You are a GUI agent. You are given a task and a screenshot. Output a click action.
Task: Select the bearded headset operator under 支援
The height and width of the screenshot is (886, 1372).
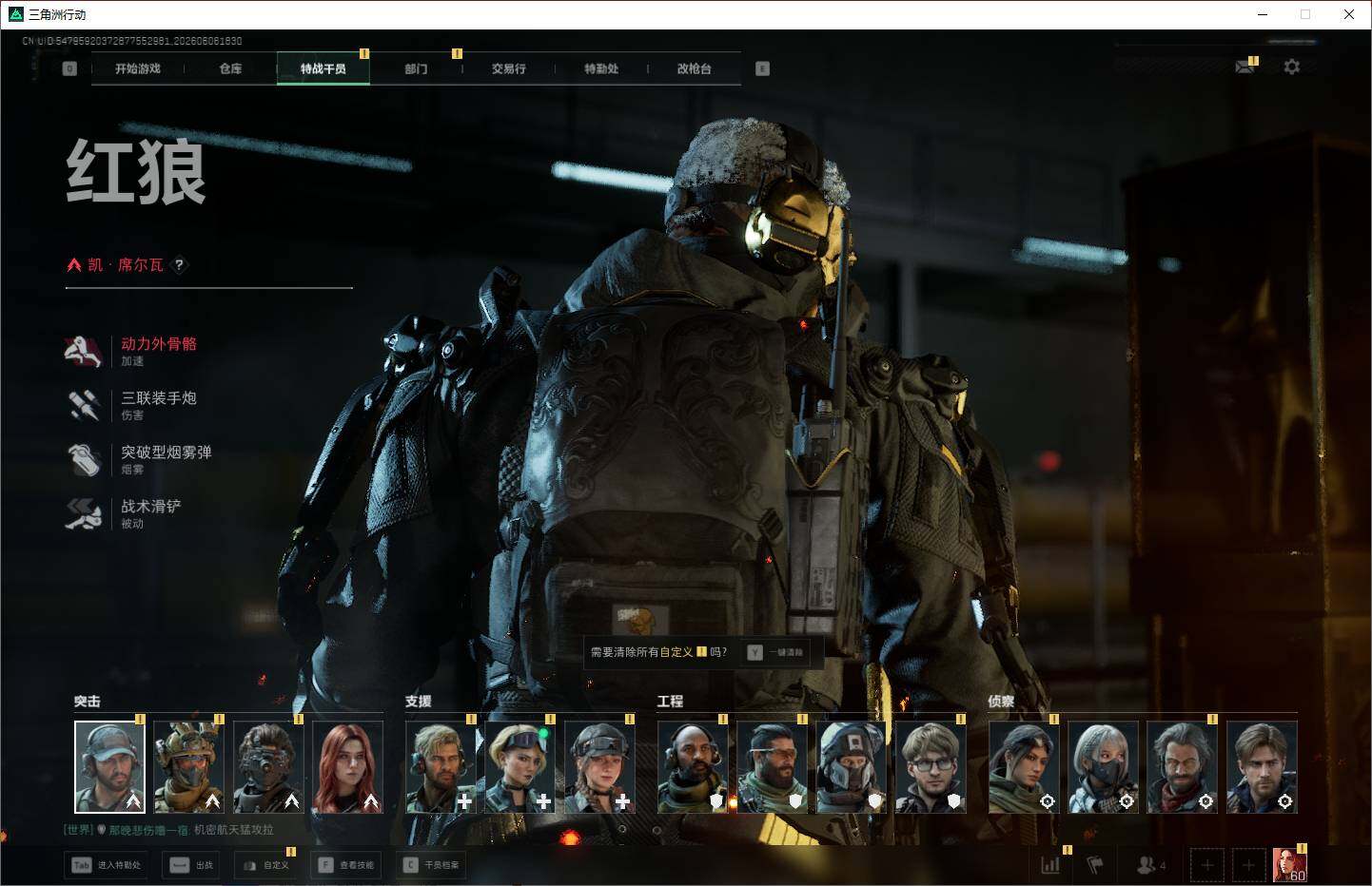(441, 767)
